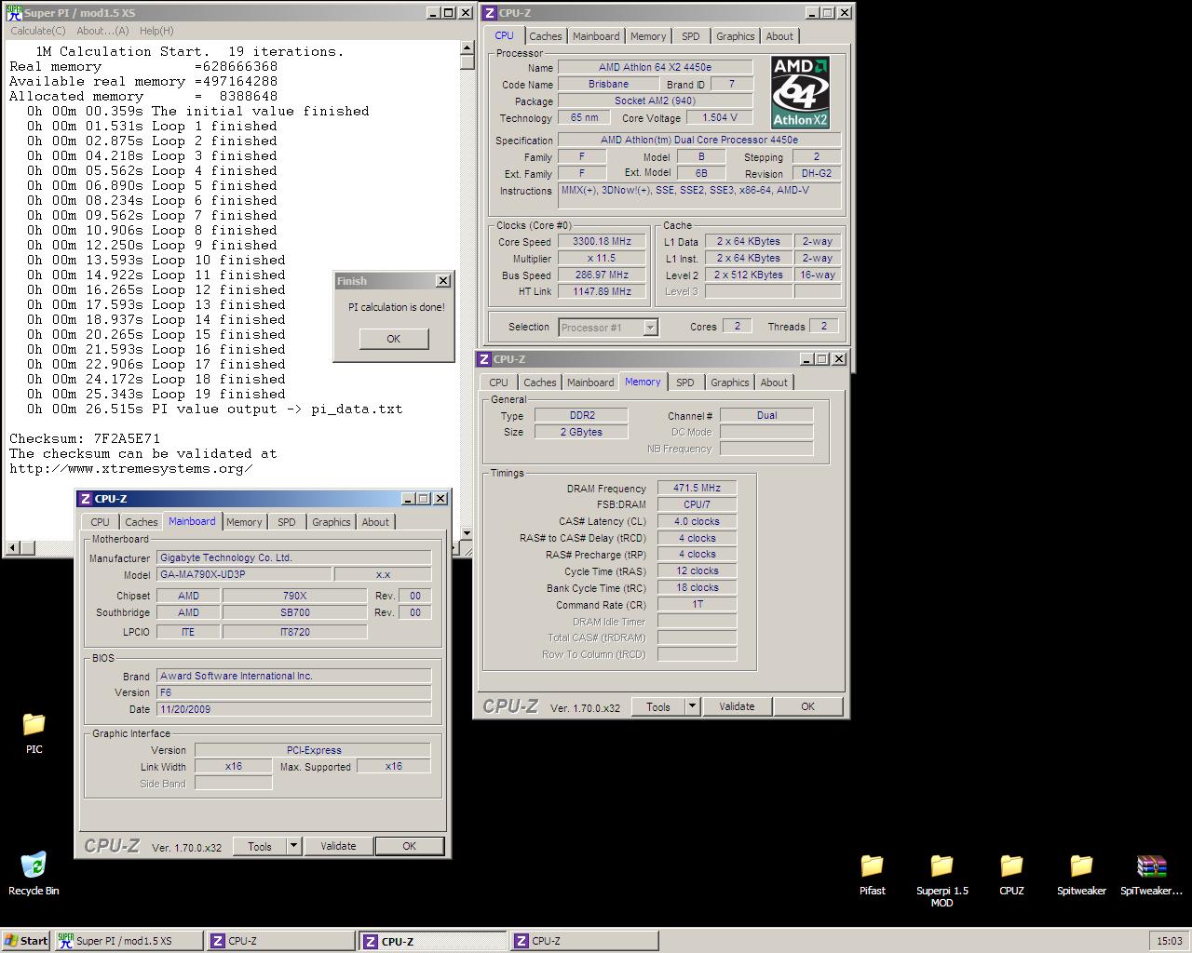The height and width of the screenshot is (953, 1192).
Task: Click the CPU-Z Mainboard window title icon
Action: [86, 499]
